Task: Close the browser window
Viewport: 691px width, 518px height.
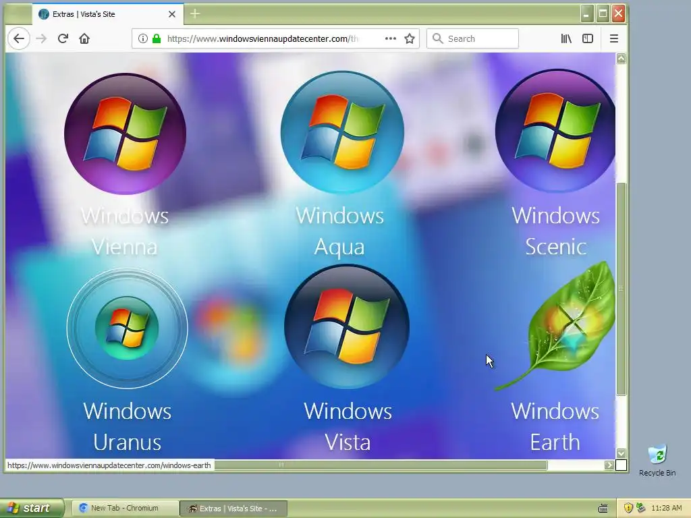Action: pos(619,14)
